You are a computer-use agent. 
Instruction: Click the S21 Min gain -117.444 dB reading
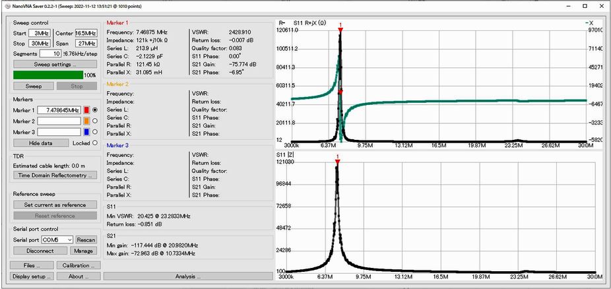click(x=152, y=245)
